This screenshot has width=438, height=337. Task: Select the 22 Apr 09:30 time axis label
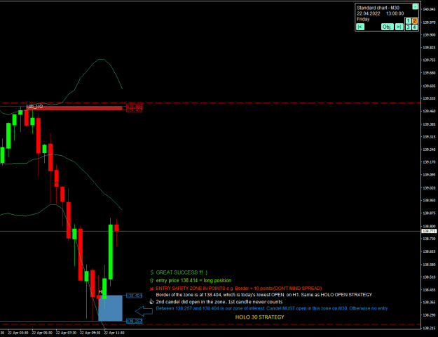click(90, 333)
